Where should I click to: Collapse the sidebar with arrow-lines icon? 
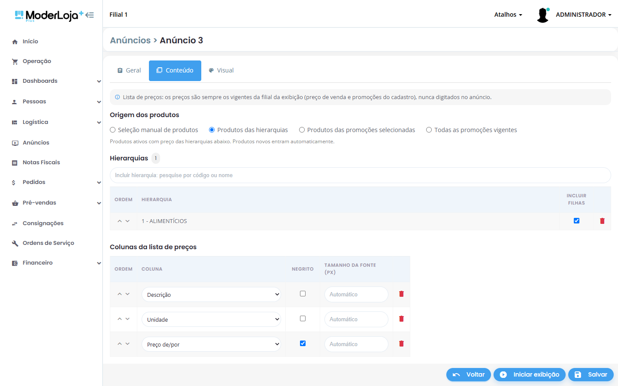[x=90, y=15]
